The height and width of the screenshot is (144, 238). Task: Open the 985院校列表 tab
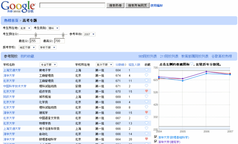click(x=148, y=57)
